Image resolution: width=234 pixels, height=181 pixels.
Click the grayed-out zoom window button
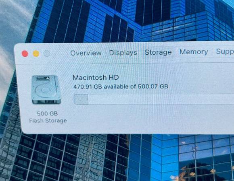click(x=47, y=53)
